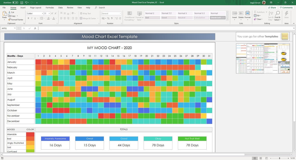
Task: Open Conditional Formatting options
Action: (x=129, y=16)
